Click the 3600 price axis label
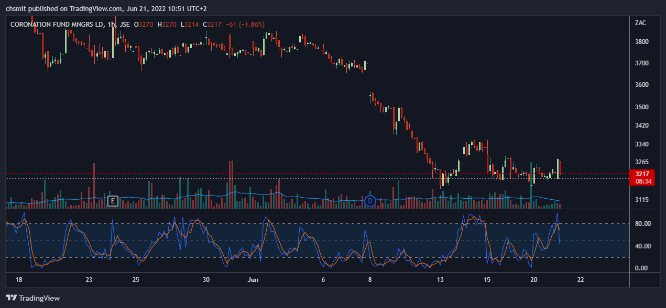This screenshot has width=666, height=308. tap(641, 85)
